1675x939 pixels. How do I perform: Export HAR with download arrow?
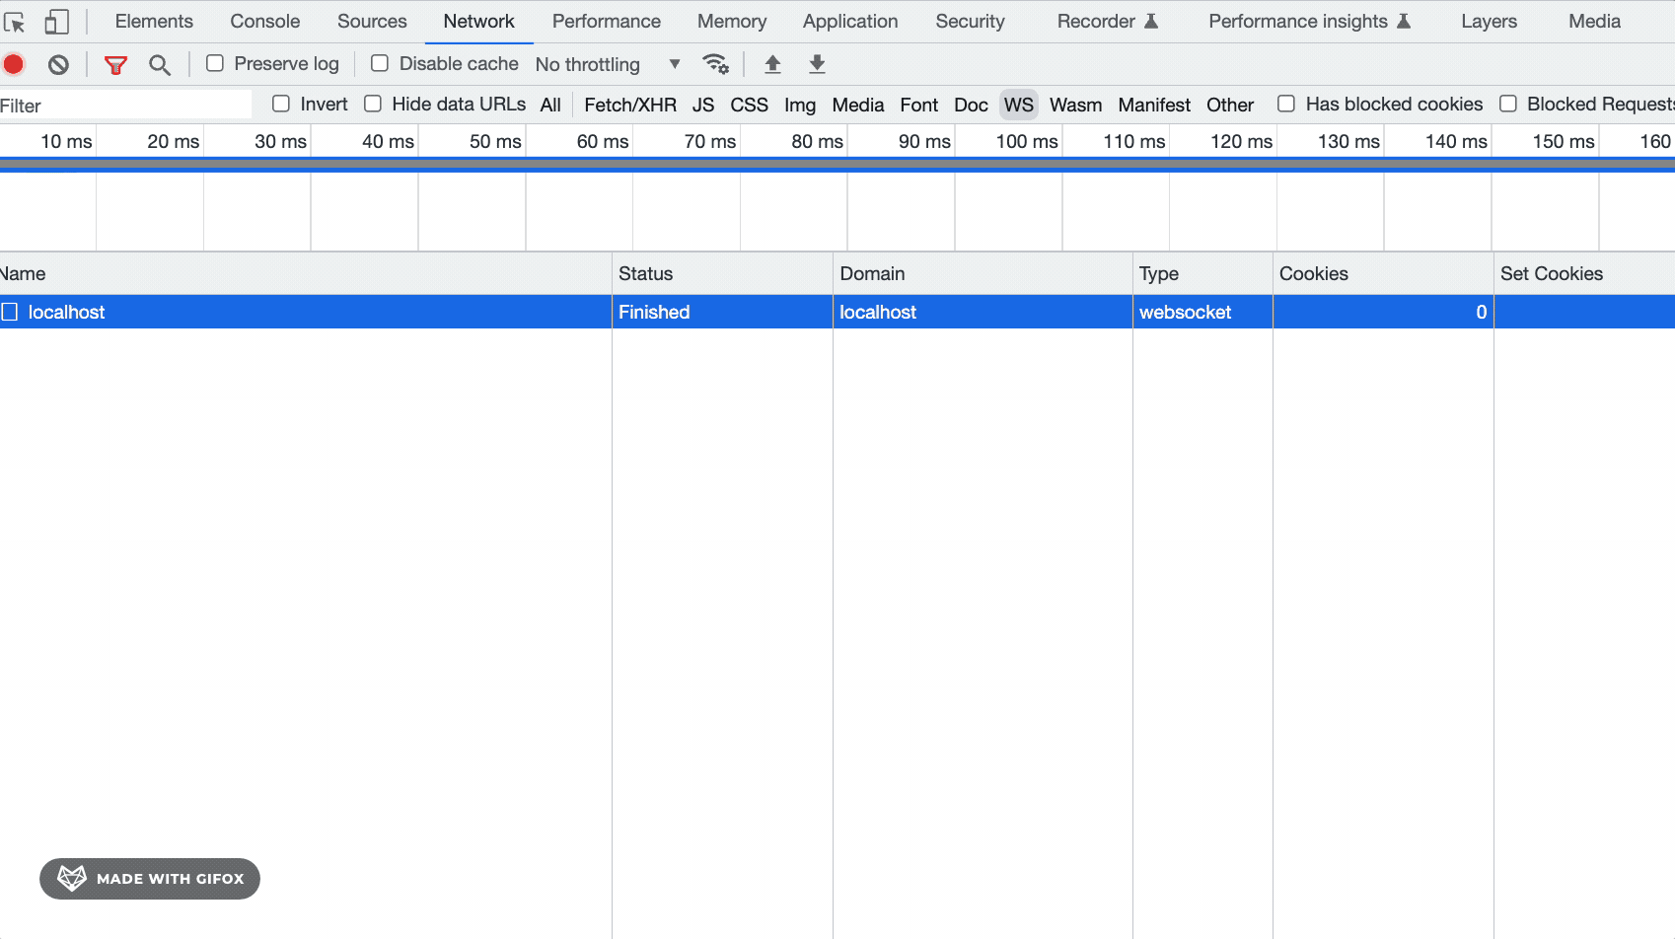tap(817, 64)
